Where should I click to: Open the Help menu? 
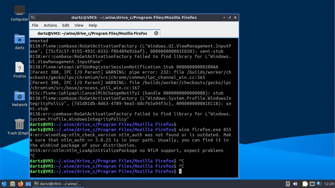93,25
